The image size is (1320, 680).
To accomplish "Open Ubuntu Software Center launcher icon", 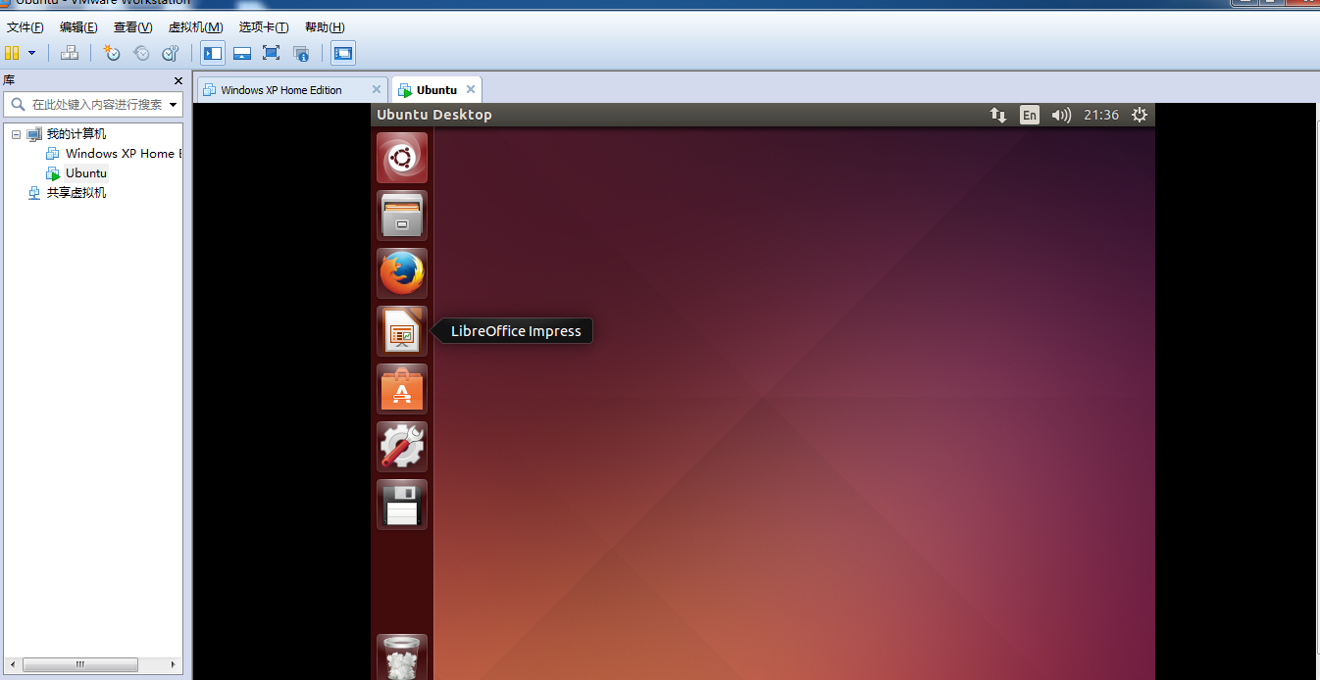I will [x=402, y=389].
